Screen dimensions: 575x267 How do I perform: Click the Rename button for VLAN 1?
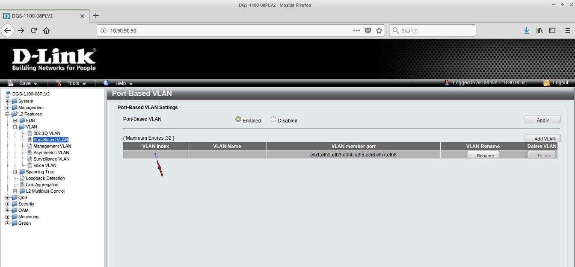pyautogui.click(x=483, y=156)
